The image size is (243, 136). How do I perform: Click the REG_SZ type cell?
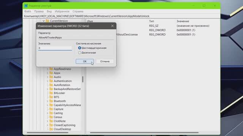coord(154,26)
